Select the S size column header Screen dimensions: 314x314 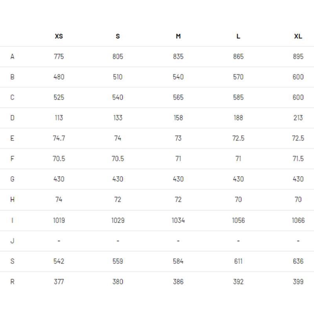(x=118, y=36)
